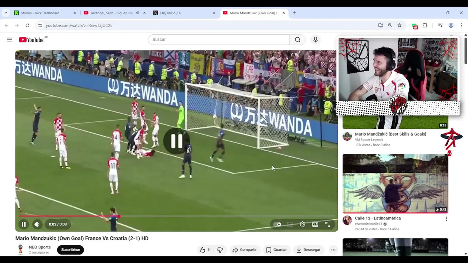The image size is (468, 263).
Task: Open Mario Mandžukić Best Skills & Goals video
Action: [x=390, y=134]
